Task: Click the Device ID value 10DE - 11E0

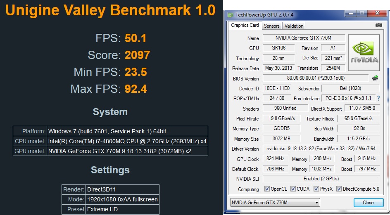Action: (277, 88)
